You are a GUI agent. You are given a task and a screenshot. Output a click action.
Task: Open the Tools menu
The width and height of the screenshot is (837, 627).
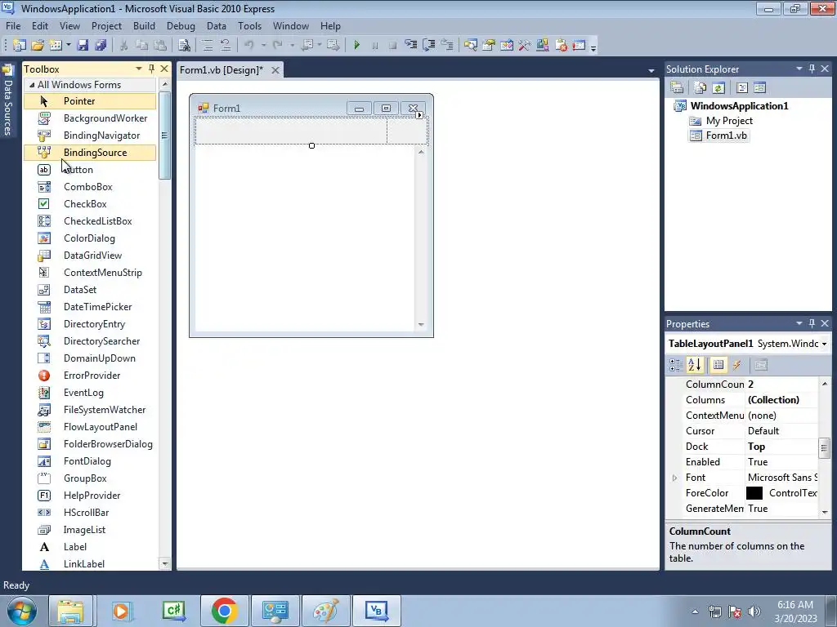click(x=250, y=25)
